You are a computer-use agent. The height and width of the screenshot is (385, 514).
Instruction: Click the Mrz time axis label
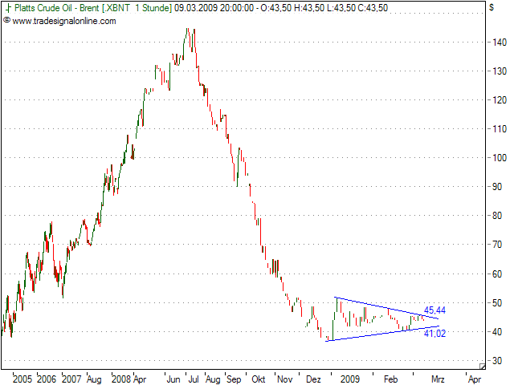(438, 379)
